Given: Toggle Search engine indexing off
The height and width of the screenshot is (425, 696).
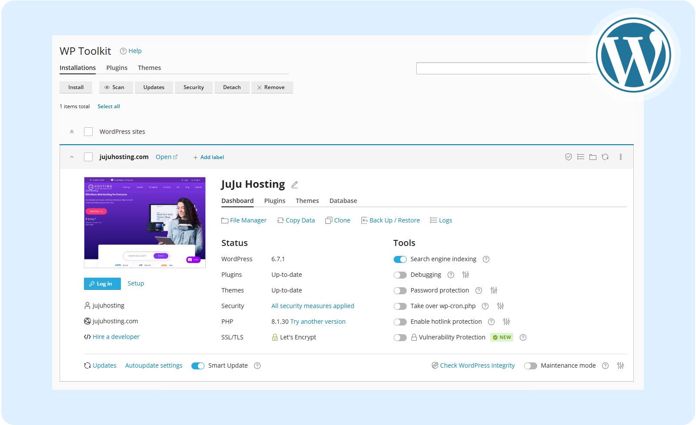Looking at the screenshot, I should click(x=400, y=259).
